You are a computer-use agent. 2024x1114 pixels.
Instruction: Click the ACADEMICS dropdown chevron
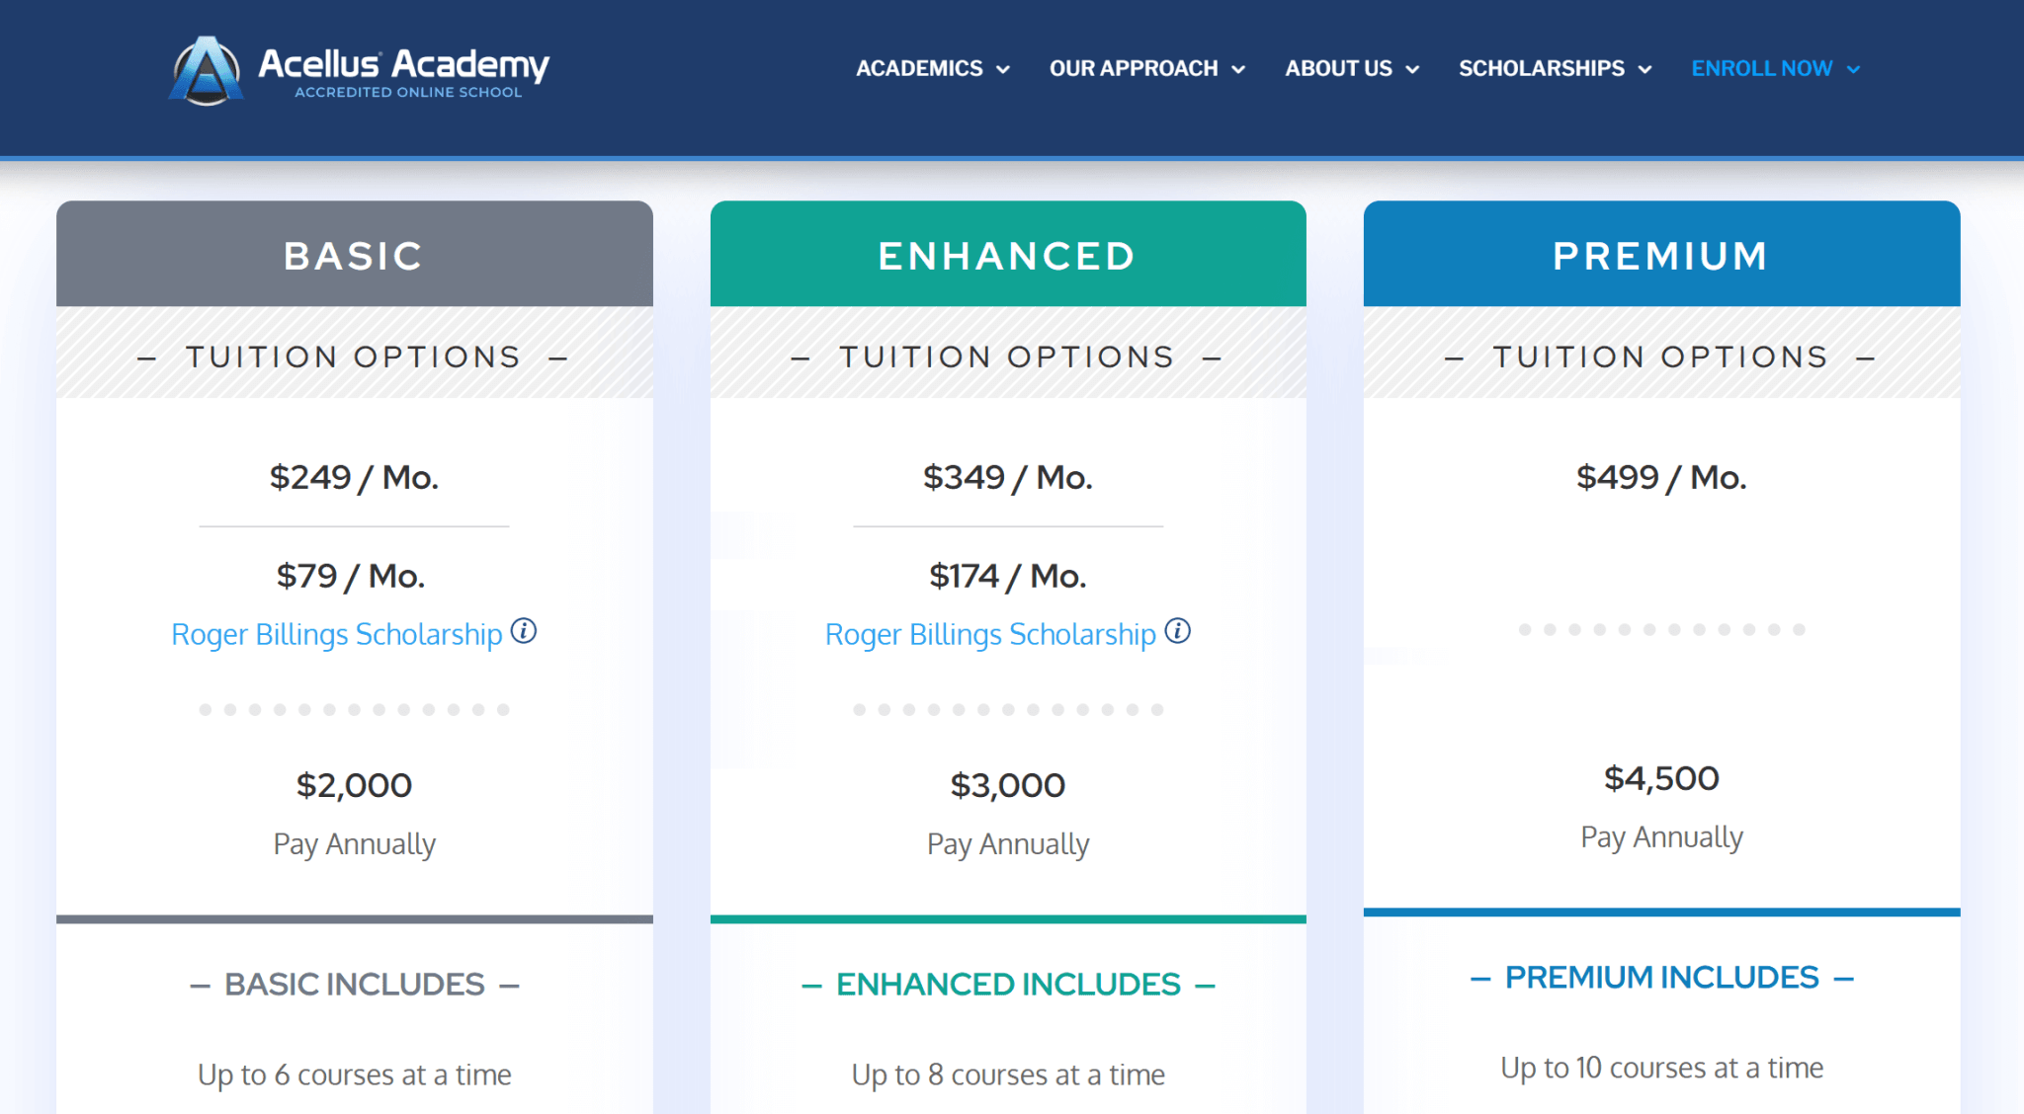pyautogui.click(x=1005, y=69)
